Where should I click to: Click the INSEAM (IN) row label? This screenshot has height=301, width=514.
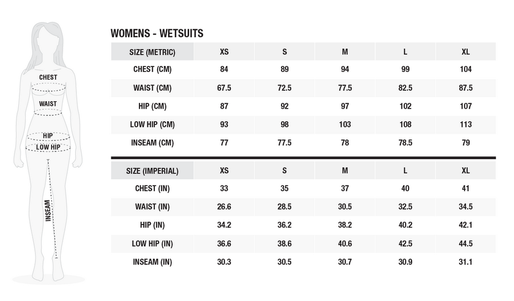point(152,262)
